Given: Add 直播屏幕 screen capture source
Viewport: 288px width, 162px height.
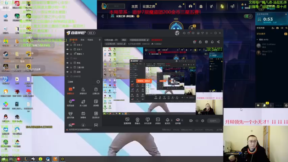Looking at the screenshot, I should tap(127, 121).
